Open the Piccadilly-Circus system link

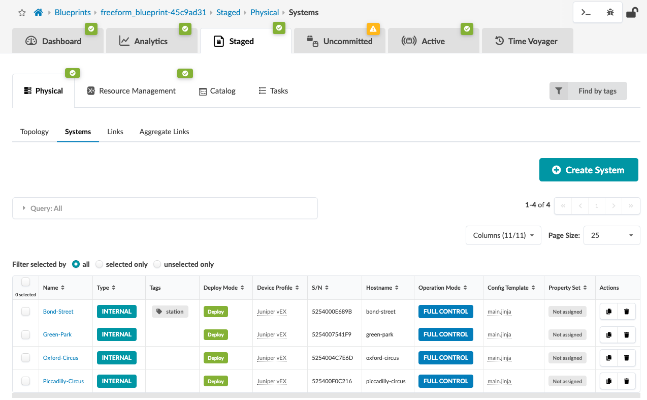click(63, 381)
